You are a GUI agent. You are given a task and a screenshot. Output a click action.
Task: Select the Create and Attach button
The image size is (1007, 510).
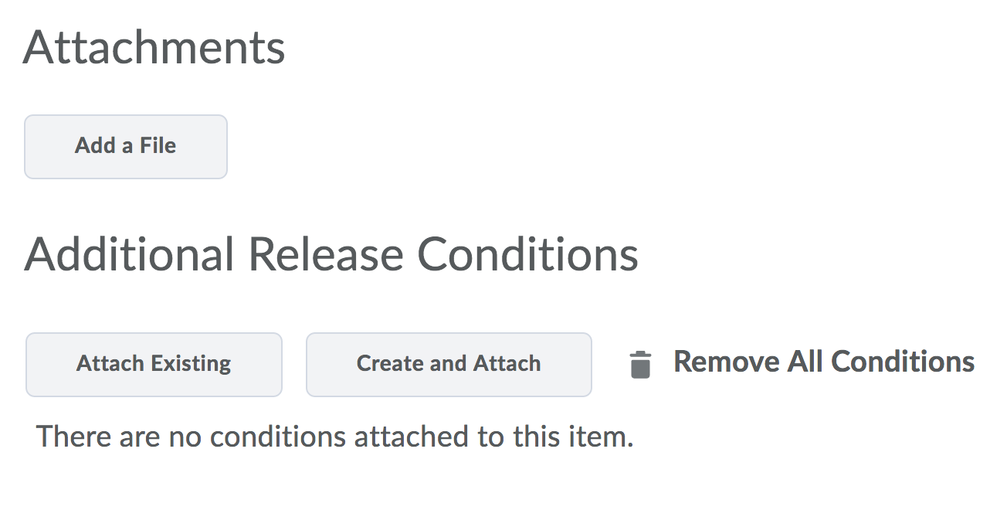tap(449, 364)
